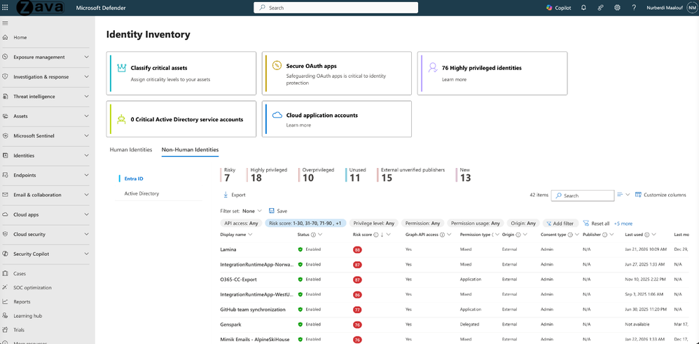Click the table Search field
The width and height of the screenshot is (699, 344).
[x=583, y=195]
